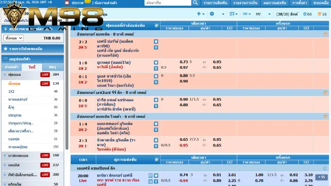Open the MY odds type dropdown
This screenshot has width=331, height=186.
263,14
